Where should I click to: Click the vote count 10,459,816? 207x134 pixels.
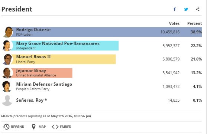170,32
